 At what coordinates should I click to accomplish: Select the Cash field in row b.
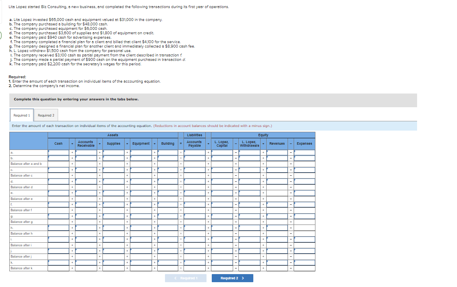coord(58,158)
